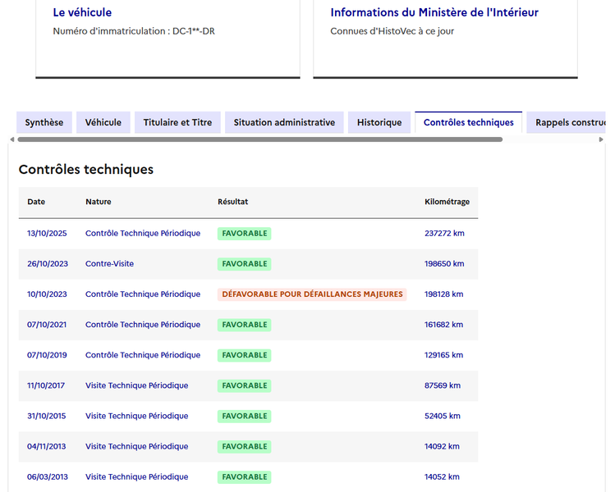Click the 198128 km mileage value
Viewport: 615px width, 492px height.
(444, 294)
